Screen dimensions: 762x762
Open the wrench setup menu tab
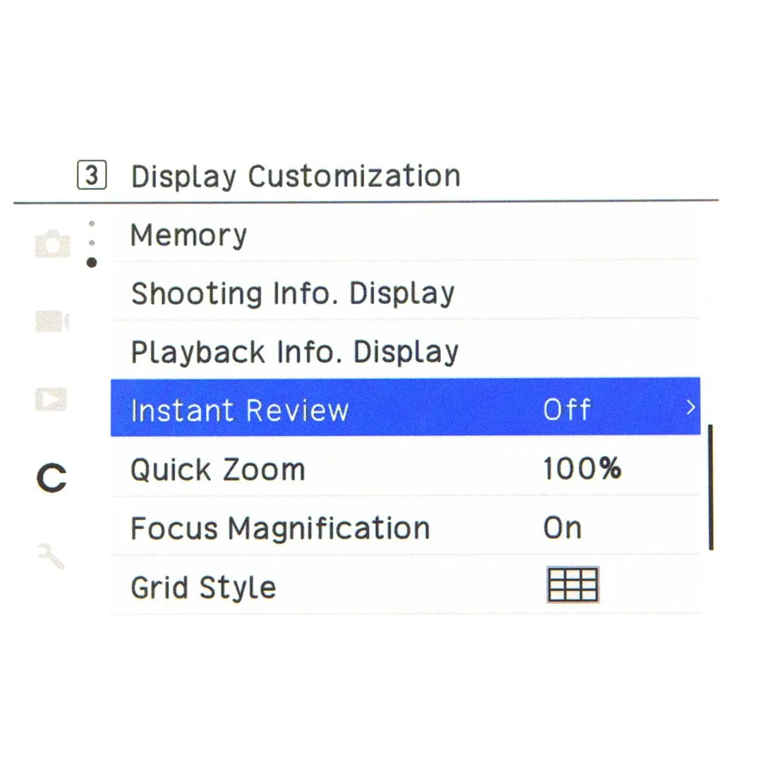pyautogui.click(x=51, y=555)
